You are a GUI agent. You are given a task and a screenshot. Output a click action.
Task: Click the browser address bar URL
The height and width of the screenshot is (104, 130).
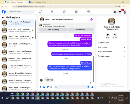point(30,6)
